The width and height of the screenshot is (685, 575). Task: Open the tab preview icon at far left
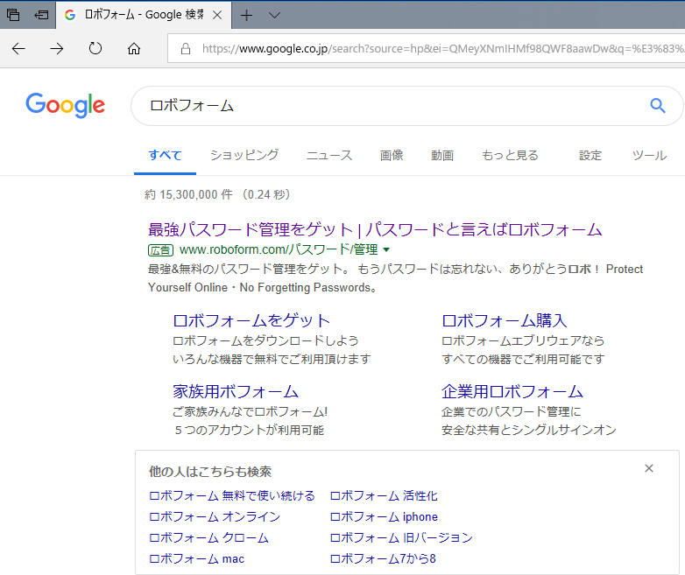[13, 16]
